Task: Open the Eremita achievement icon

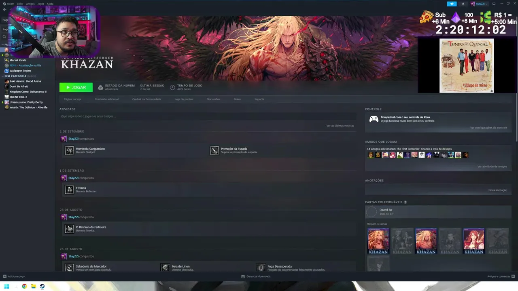Action: pyautogui.click(x=69, y=190)
